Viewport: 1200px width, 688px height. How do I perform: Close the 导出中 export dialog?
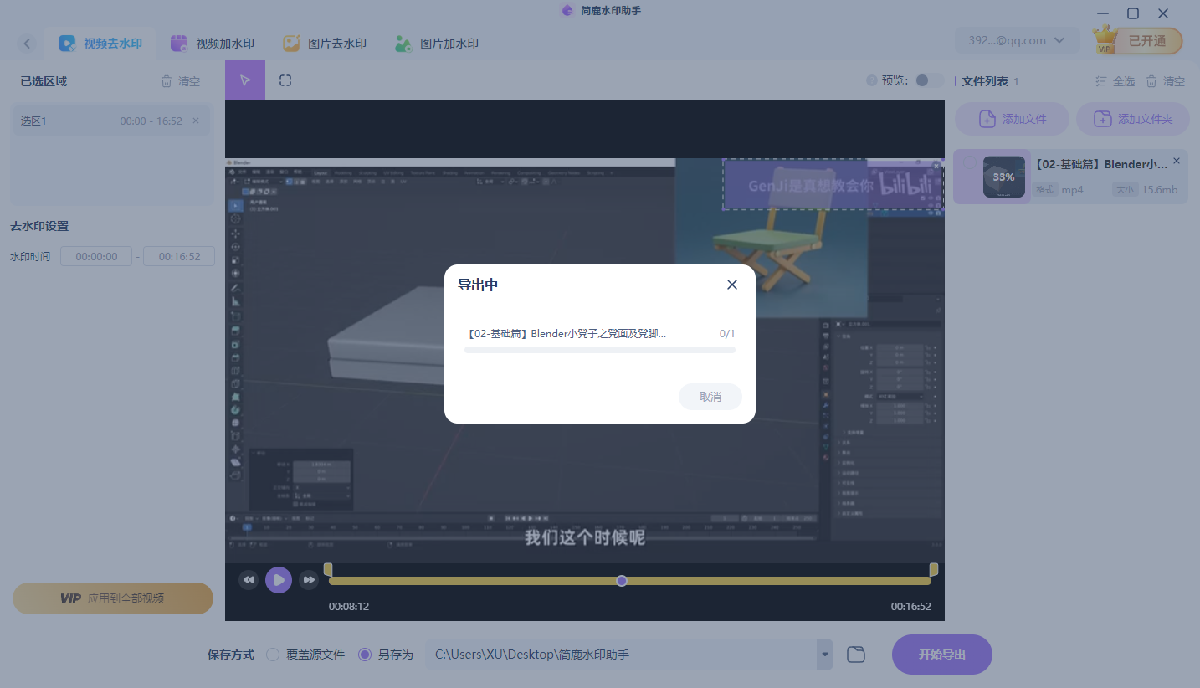click(732, 285)
